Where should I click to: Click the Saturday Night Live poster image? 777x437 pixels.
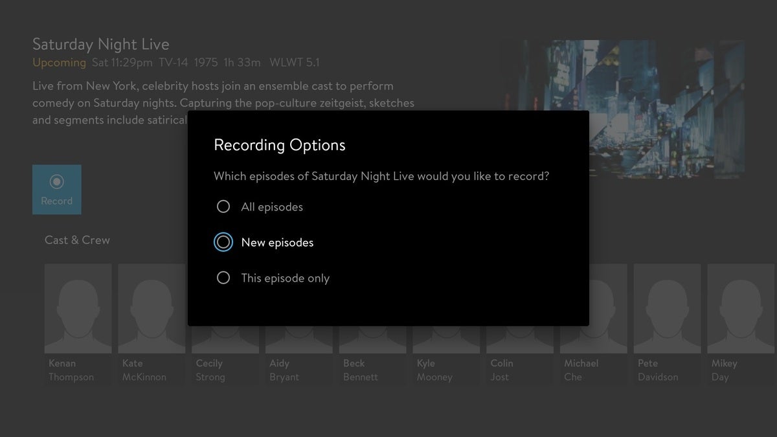[x=625, y=109]
